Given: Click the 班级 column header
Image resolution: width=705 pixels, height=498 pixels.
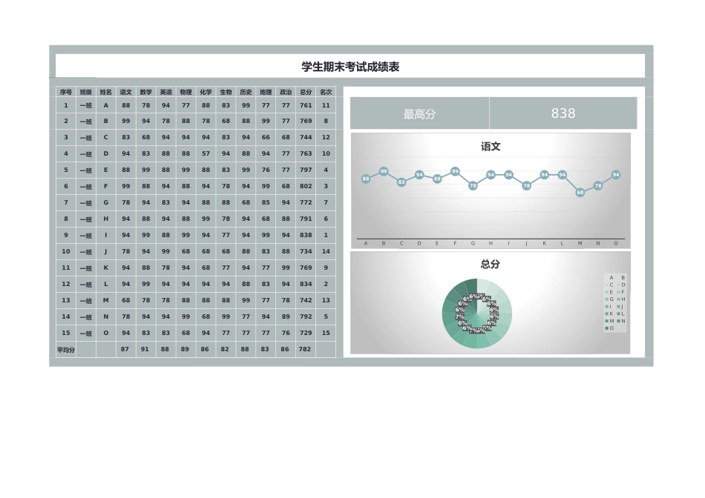Looking at the screenshot, I should (x=86, y=92).
